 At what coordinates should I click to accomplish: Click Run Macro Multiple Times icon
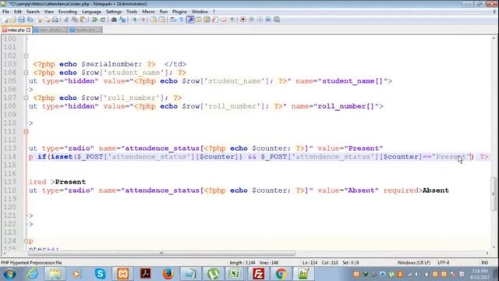(x=268, y=20)
